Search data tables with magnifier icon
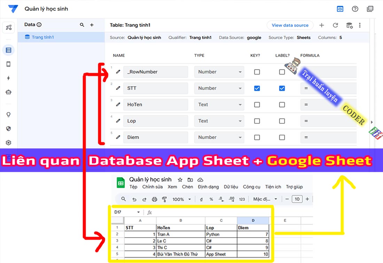The height and width of the screenshot is (263, 383). click(x=82, y=25)
